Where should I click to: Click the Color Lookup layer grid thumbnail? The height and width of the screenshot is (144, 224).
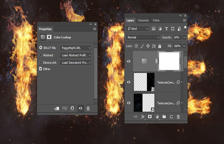144,61
